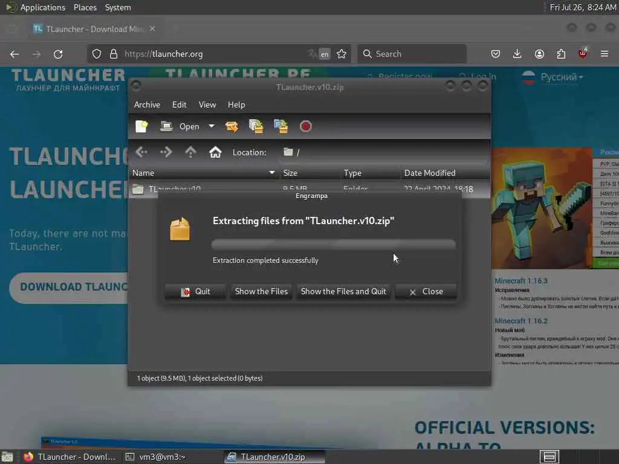Image resolution: width=619 pixels, height=464 pixels.
Task: Open Firefox hamburger application menu
Action: tap(604, 54)
